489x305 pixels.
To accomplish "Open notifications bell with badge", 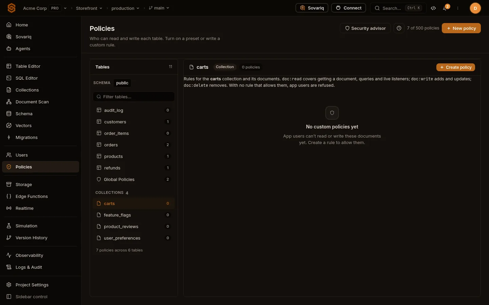I will tap(445, 8).
